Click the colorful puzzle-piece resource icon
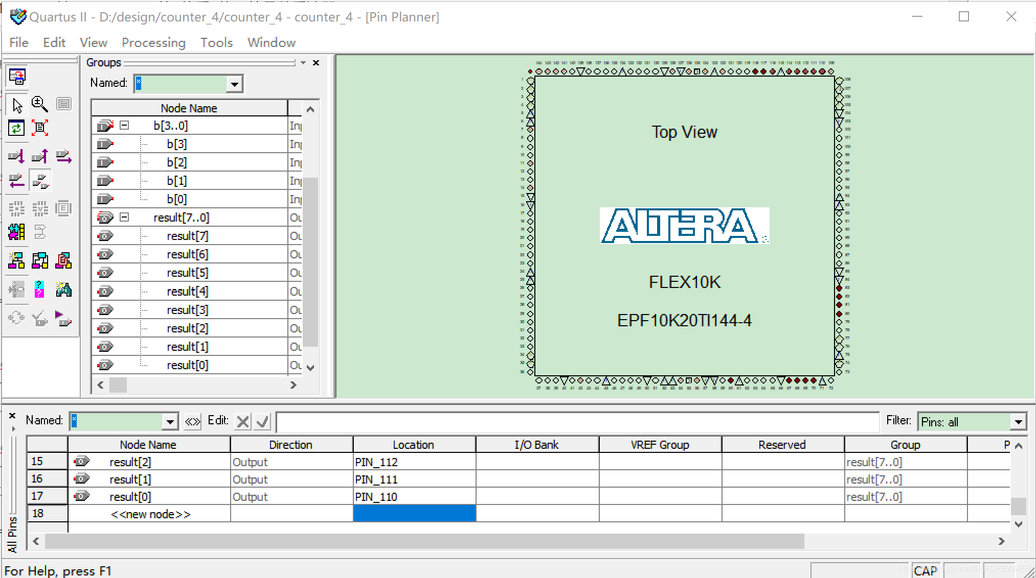The width and height of the screenshot is (1036, 578). 16,232
